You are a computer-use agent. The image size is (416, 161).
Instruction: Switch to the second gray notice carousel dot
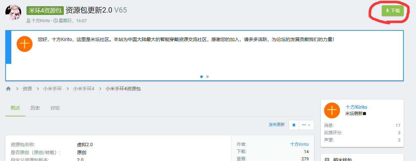pyautogui.click(x=208, y=77)
